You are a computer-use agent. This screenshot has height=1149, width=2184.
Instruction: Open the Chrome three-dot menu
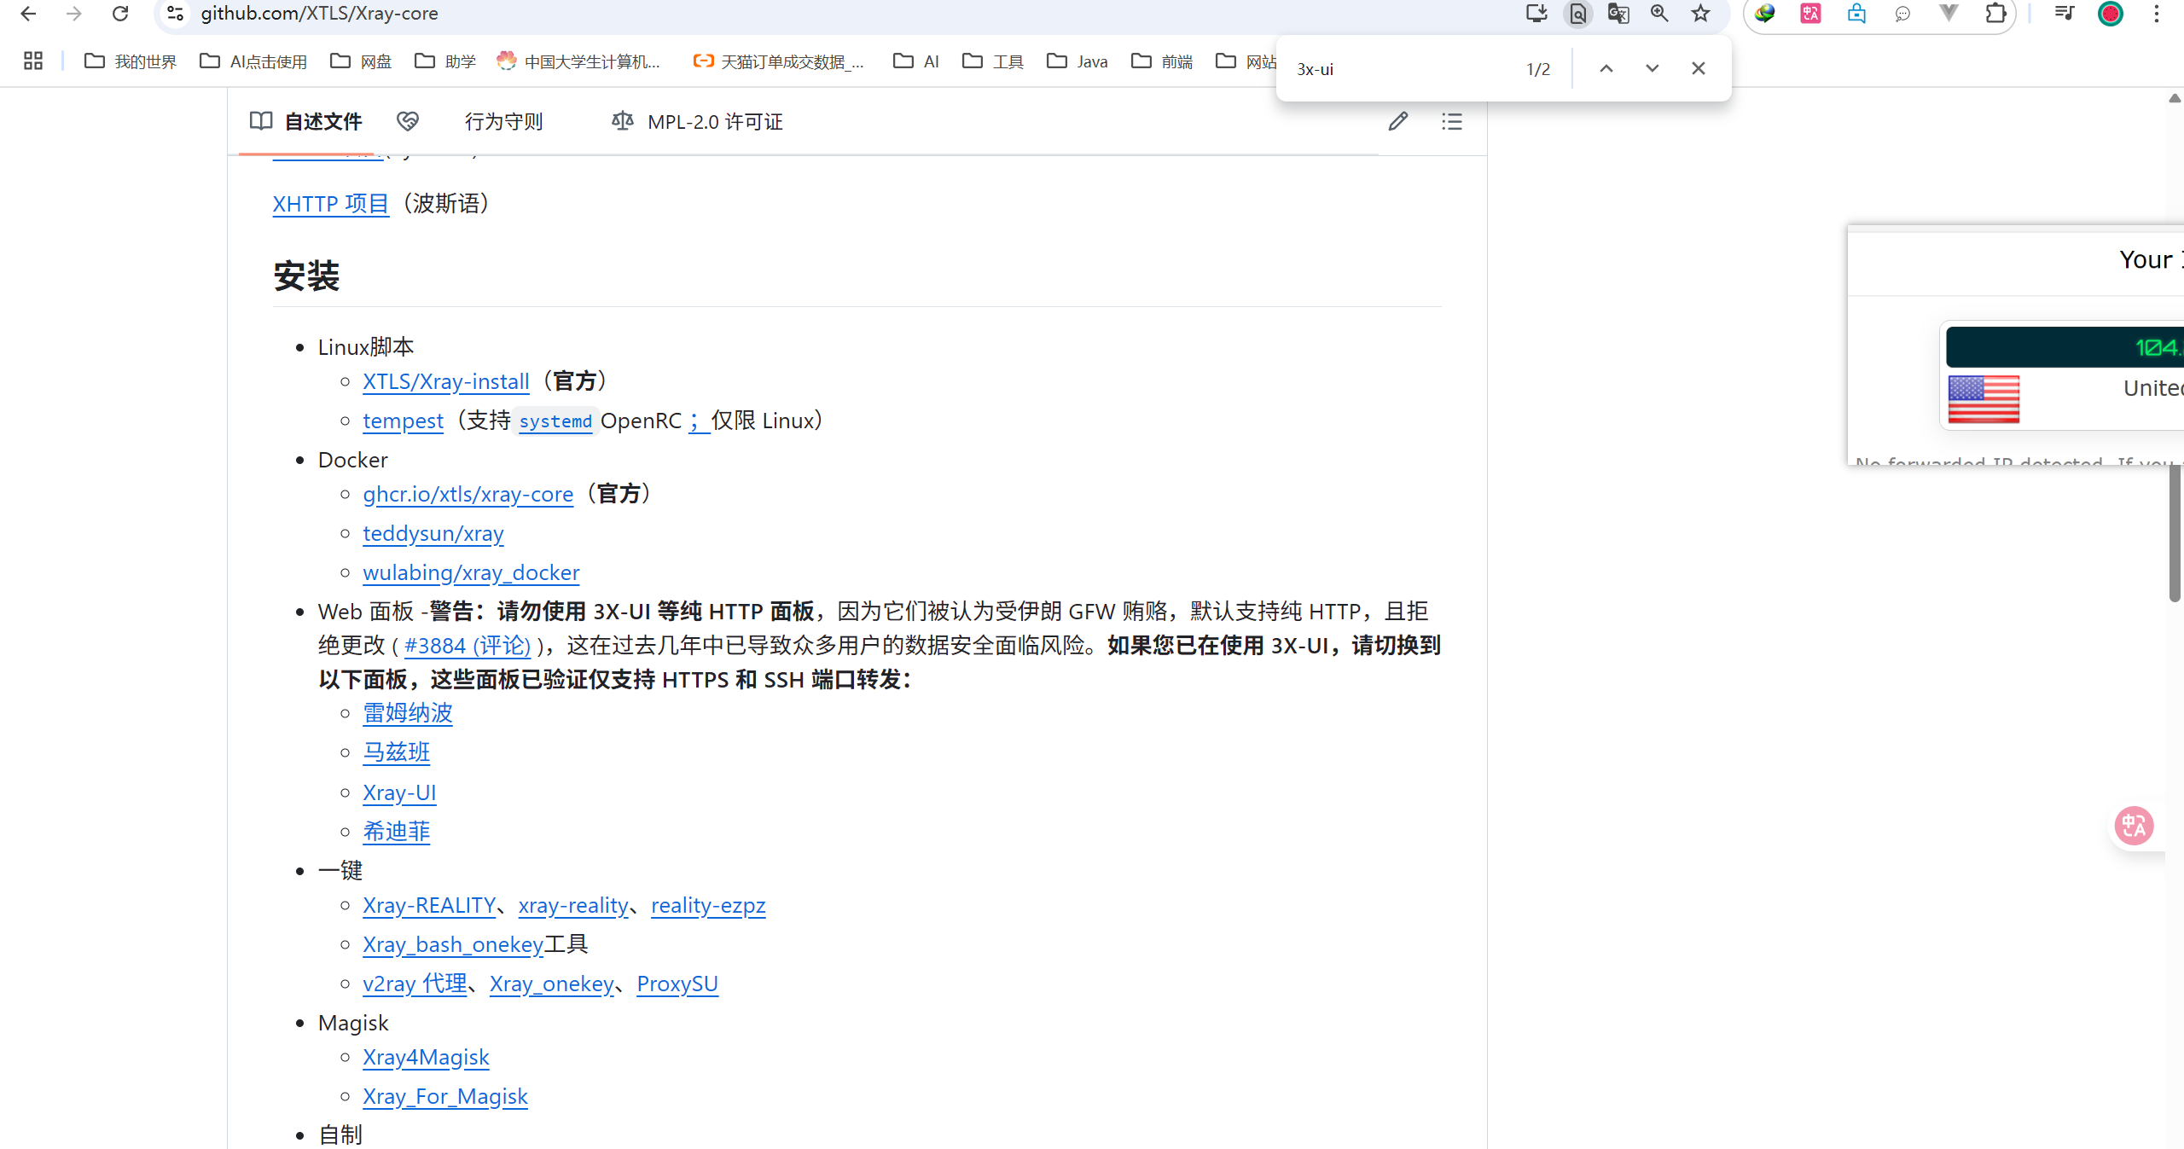point(2157,14)
